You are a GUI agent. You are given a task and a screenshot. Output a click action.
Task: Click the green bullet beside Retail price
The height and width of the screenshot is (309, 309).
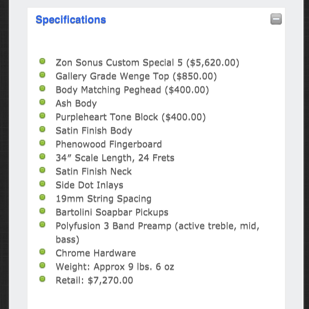click(x=42, y=279)
